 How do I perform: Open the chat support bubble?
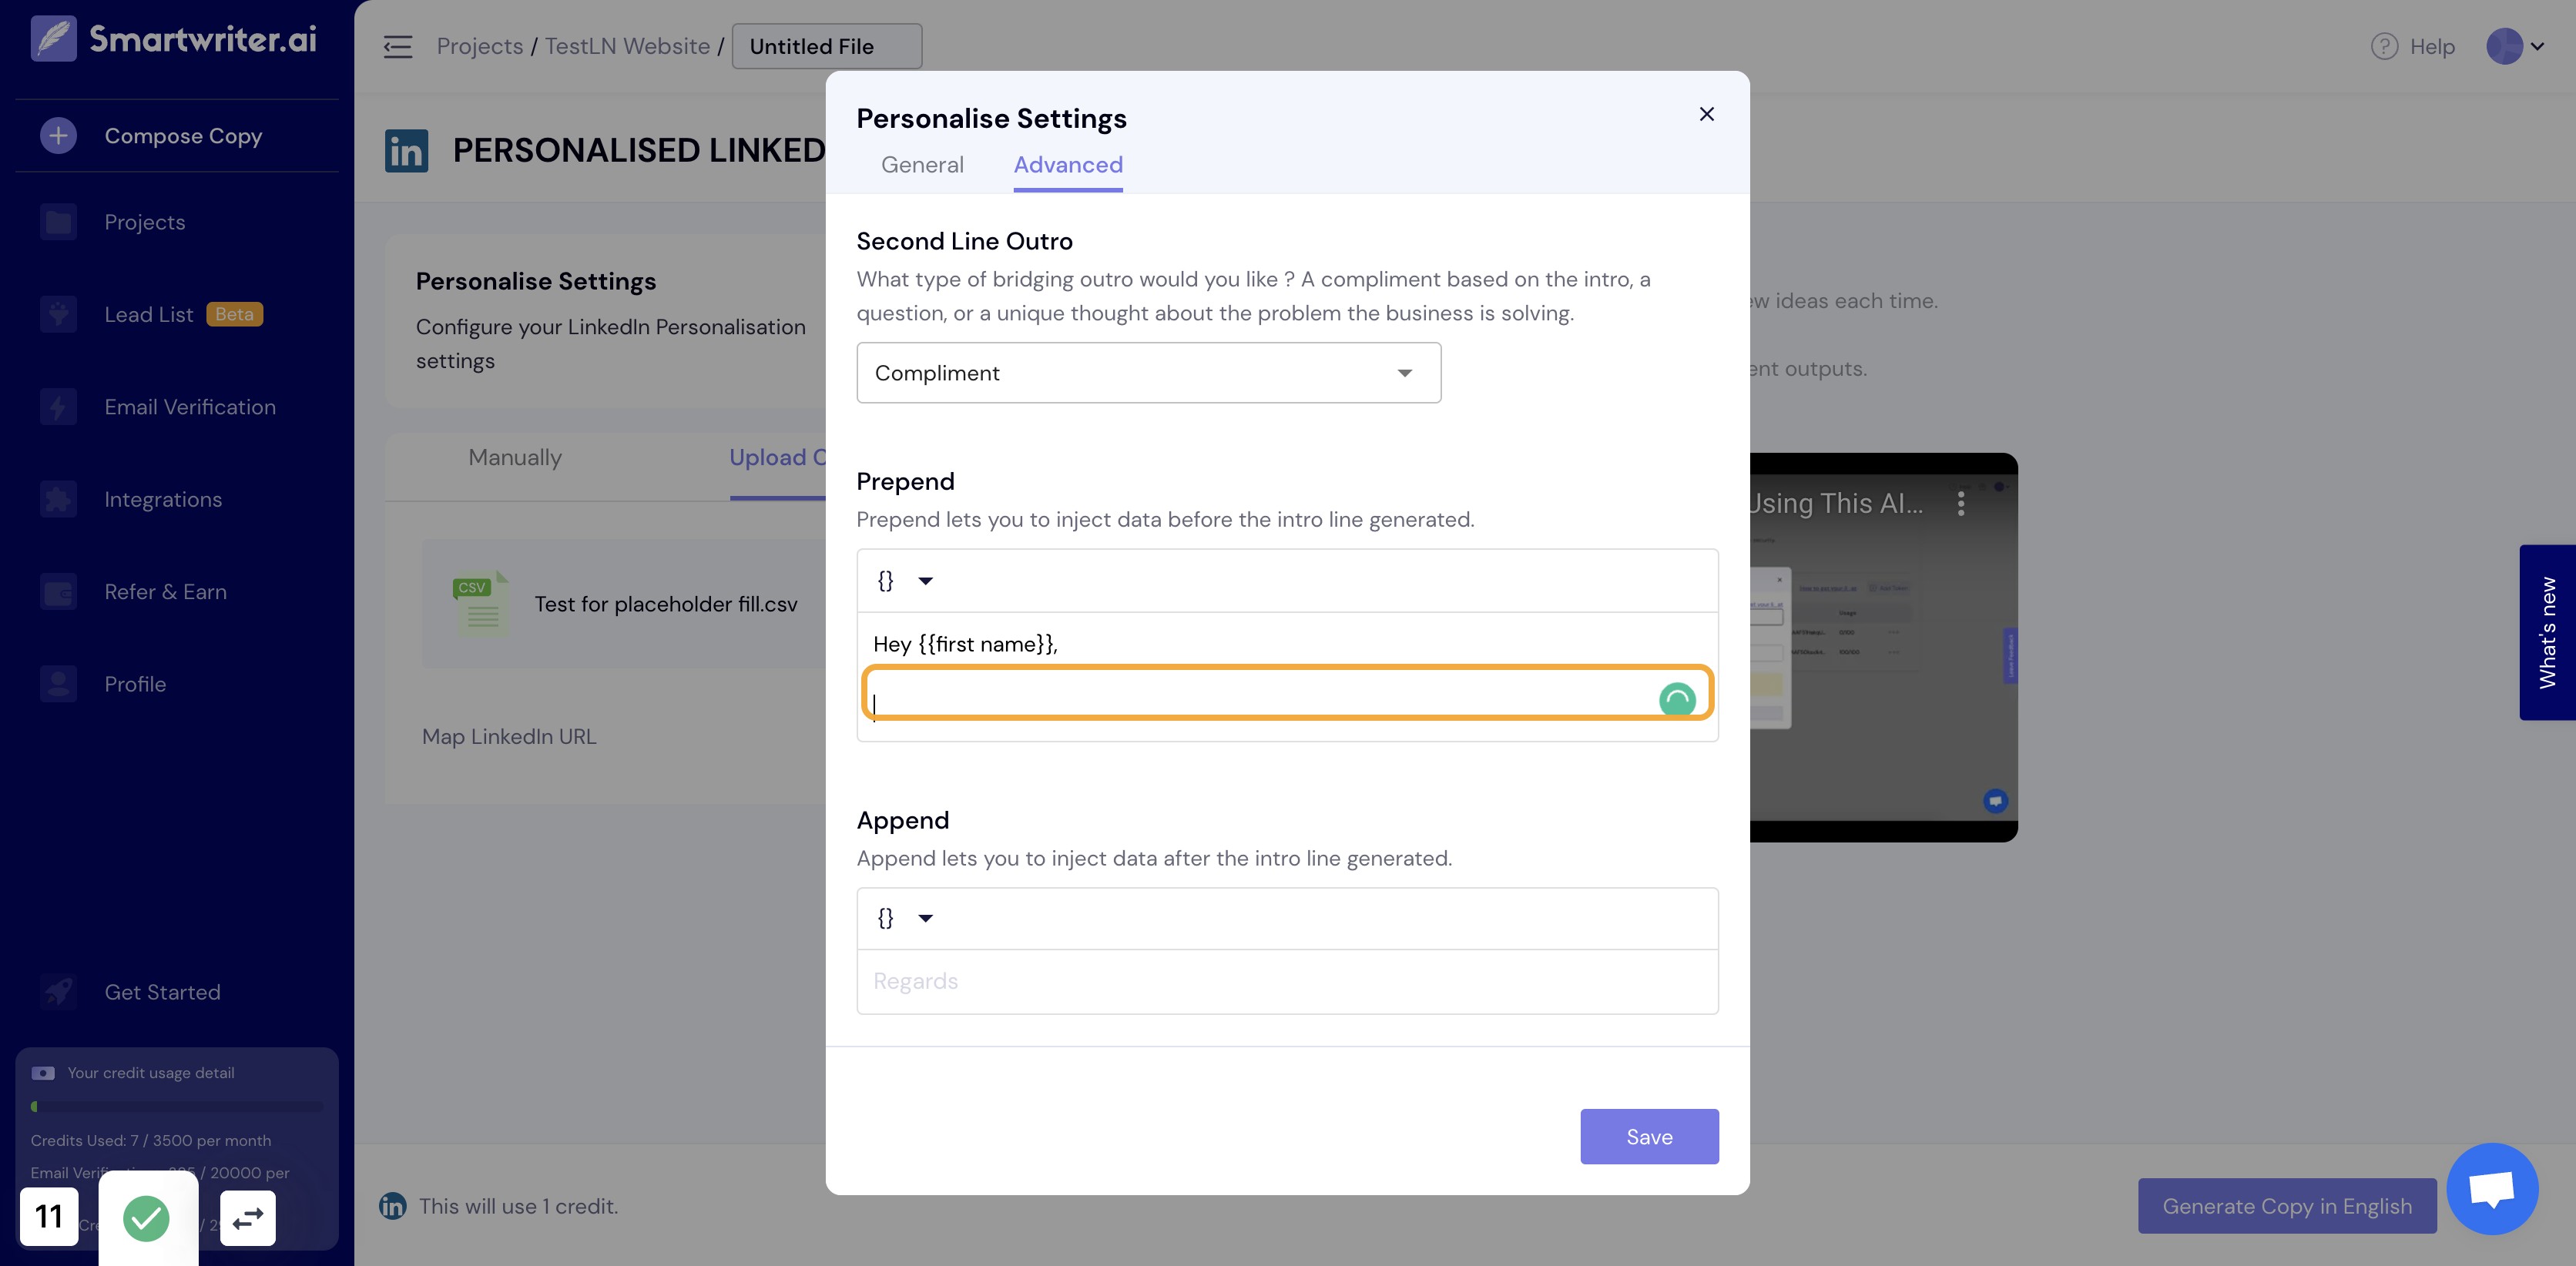(2492, 1188)
